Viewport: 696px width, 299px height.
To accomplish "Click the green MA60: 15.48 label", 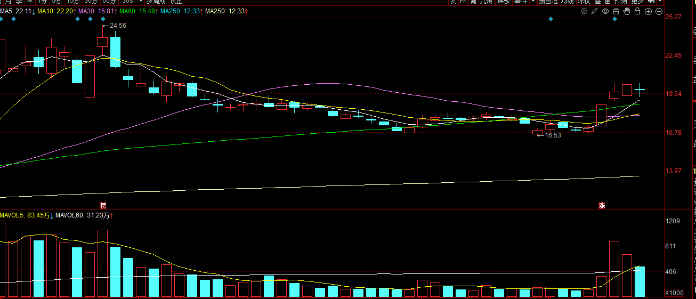I will (x=139, y=11).
